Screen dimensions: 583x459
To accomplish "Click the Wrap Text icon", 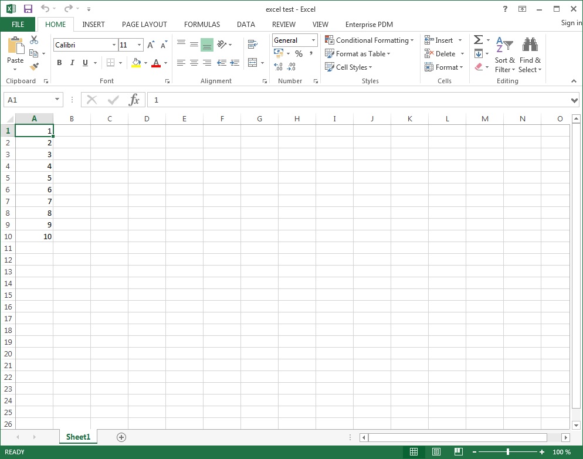I will [253, 45].
